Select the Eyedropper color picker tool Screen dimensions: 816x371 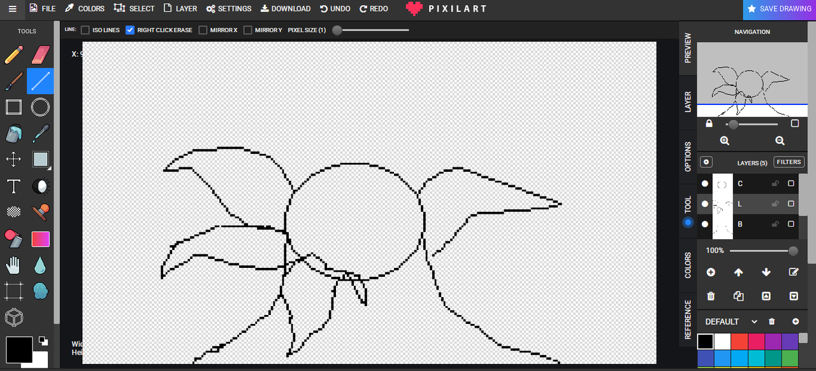40,134
